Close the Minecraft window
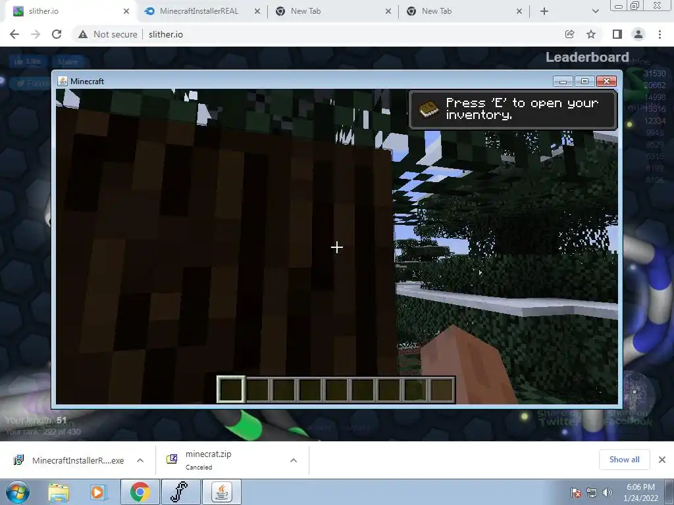This screenshot has width=674, height=505. [x=606, y=81]
